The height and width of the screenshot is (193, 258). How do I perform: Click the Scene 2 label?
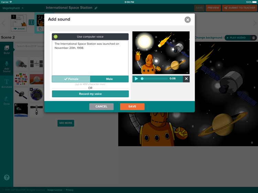(8, 37)
